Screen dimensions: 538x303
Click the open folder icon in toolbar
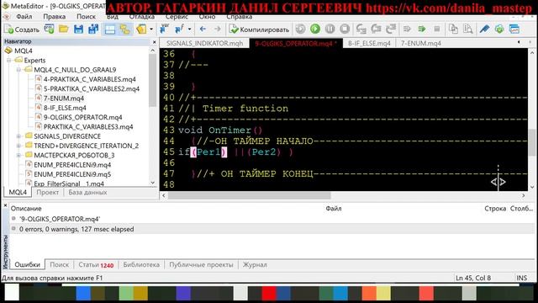[x=64, y=29]
